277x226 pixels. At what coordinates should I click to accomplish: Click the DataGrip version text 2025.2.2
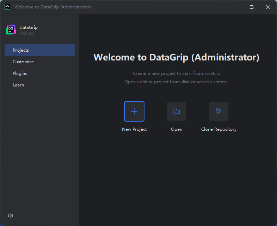coord(27,33)
